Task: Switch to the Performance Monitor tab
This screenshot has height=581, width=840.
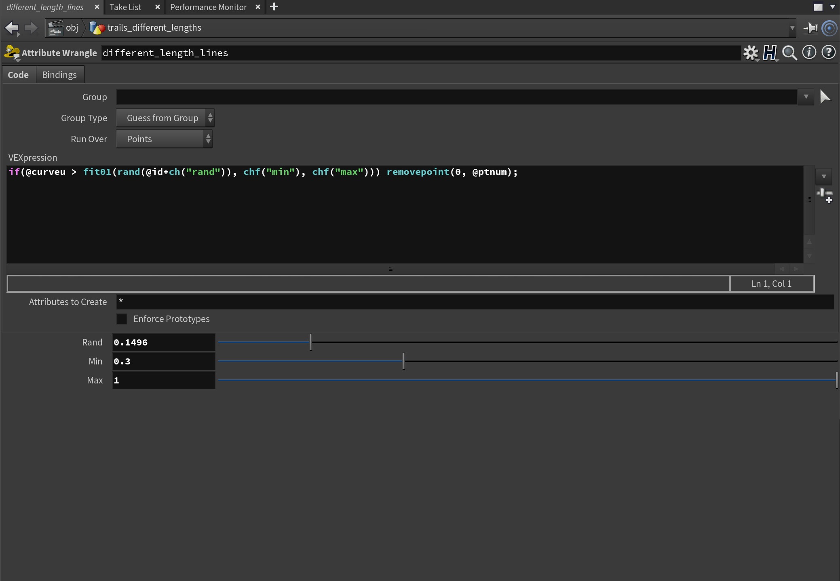Action: coord(208,7)
